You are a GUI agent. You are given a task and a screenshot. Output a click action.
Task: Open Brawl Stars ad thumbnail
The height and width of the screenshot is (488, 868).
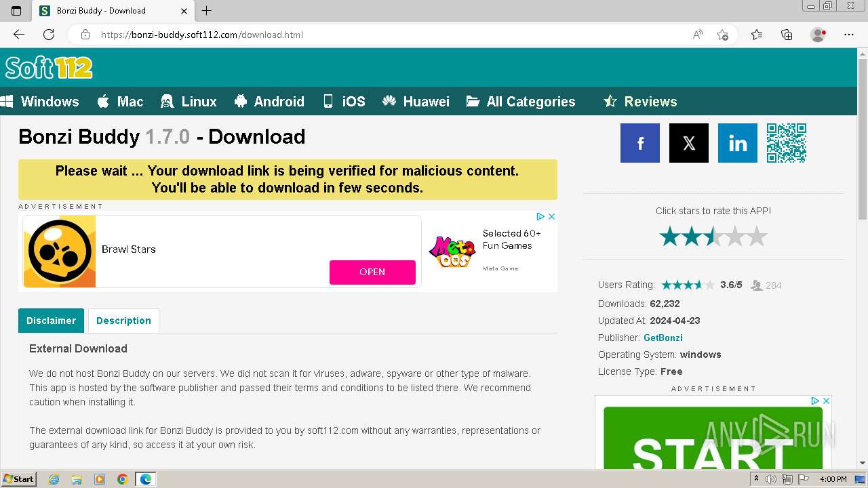pyautogui.click(x=60, y=251)
